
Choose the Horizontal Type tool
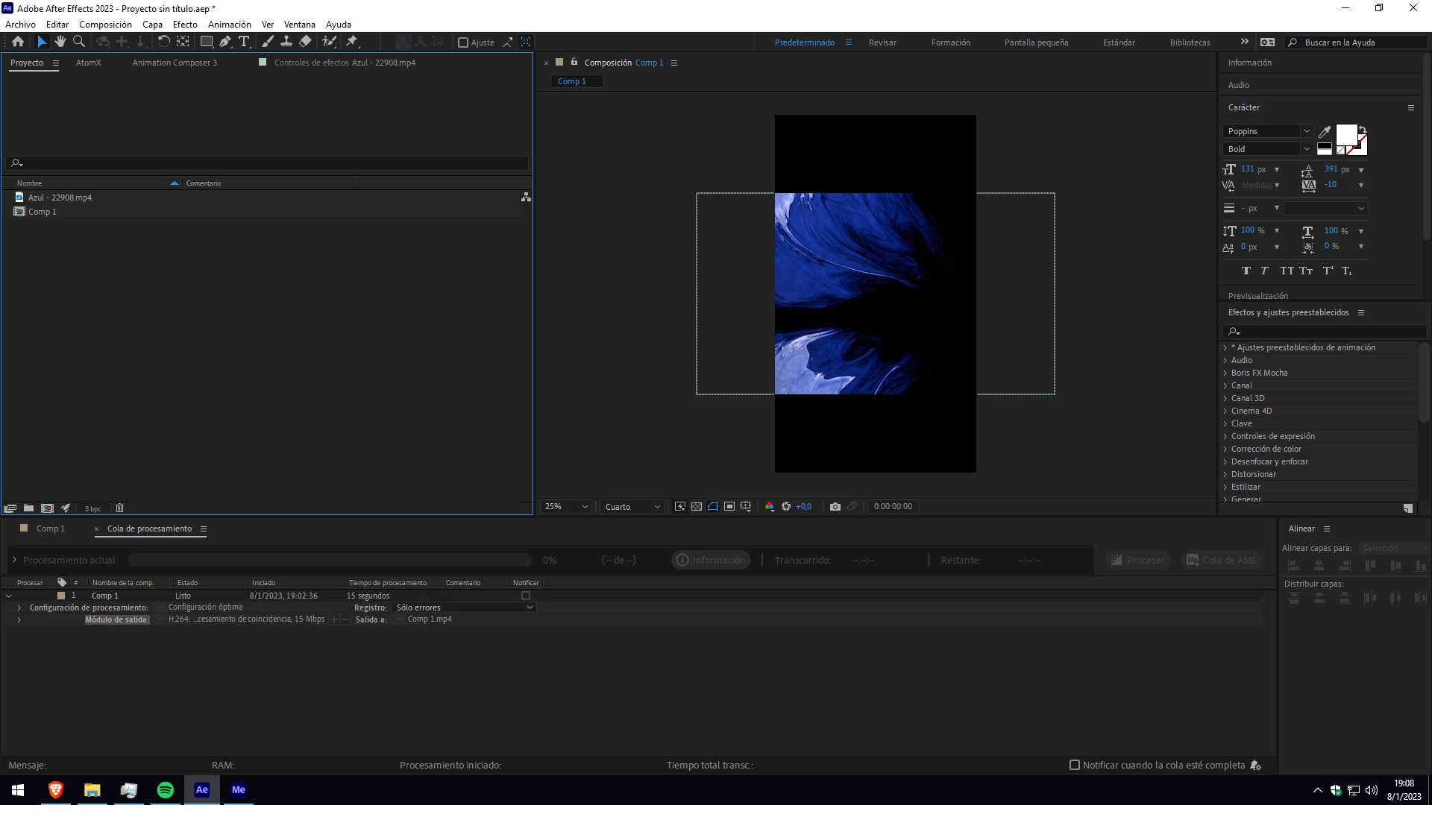(x=244, y=42)
